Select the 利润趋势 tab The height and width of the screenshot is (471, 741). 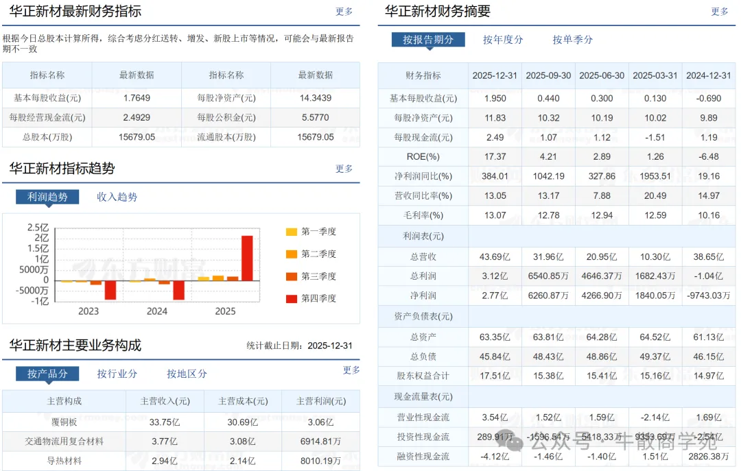[x=47, y=197]
